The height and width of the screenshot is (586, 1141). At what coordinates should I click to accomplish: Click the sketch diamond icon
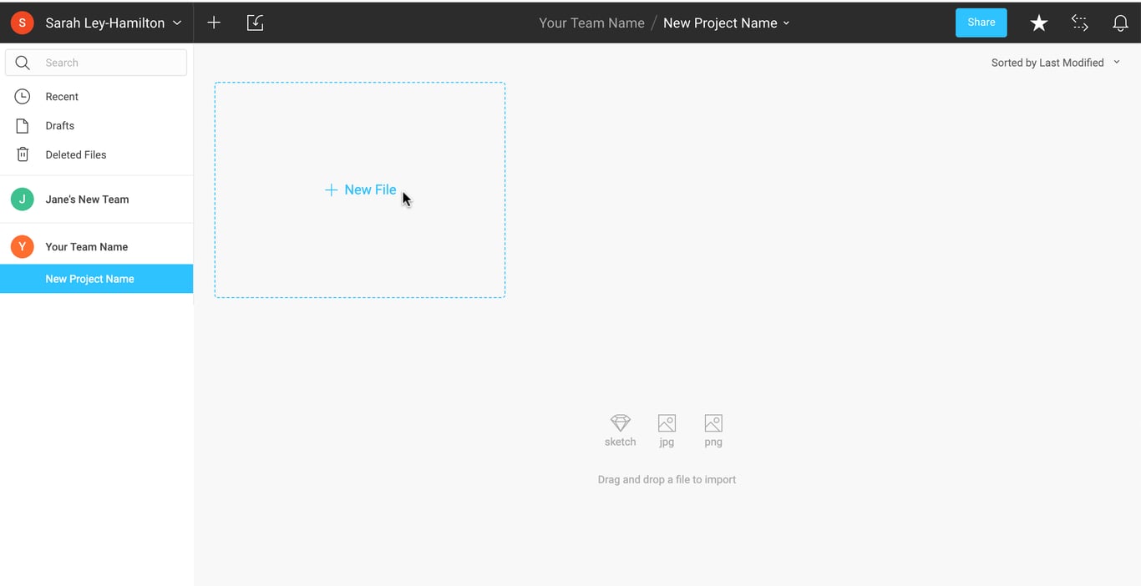620,423
